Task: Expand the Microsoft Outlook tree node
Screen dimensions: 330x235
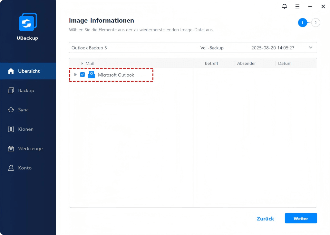Action: pos(75,75)
